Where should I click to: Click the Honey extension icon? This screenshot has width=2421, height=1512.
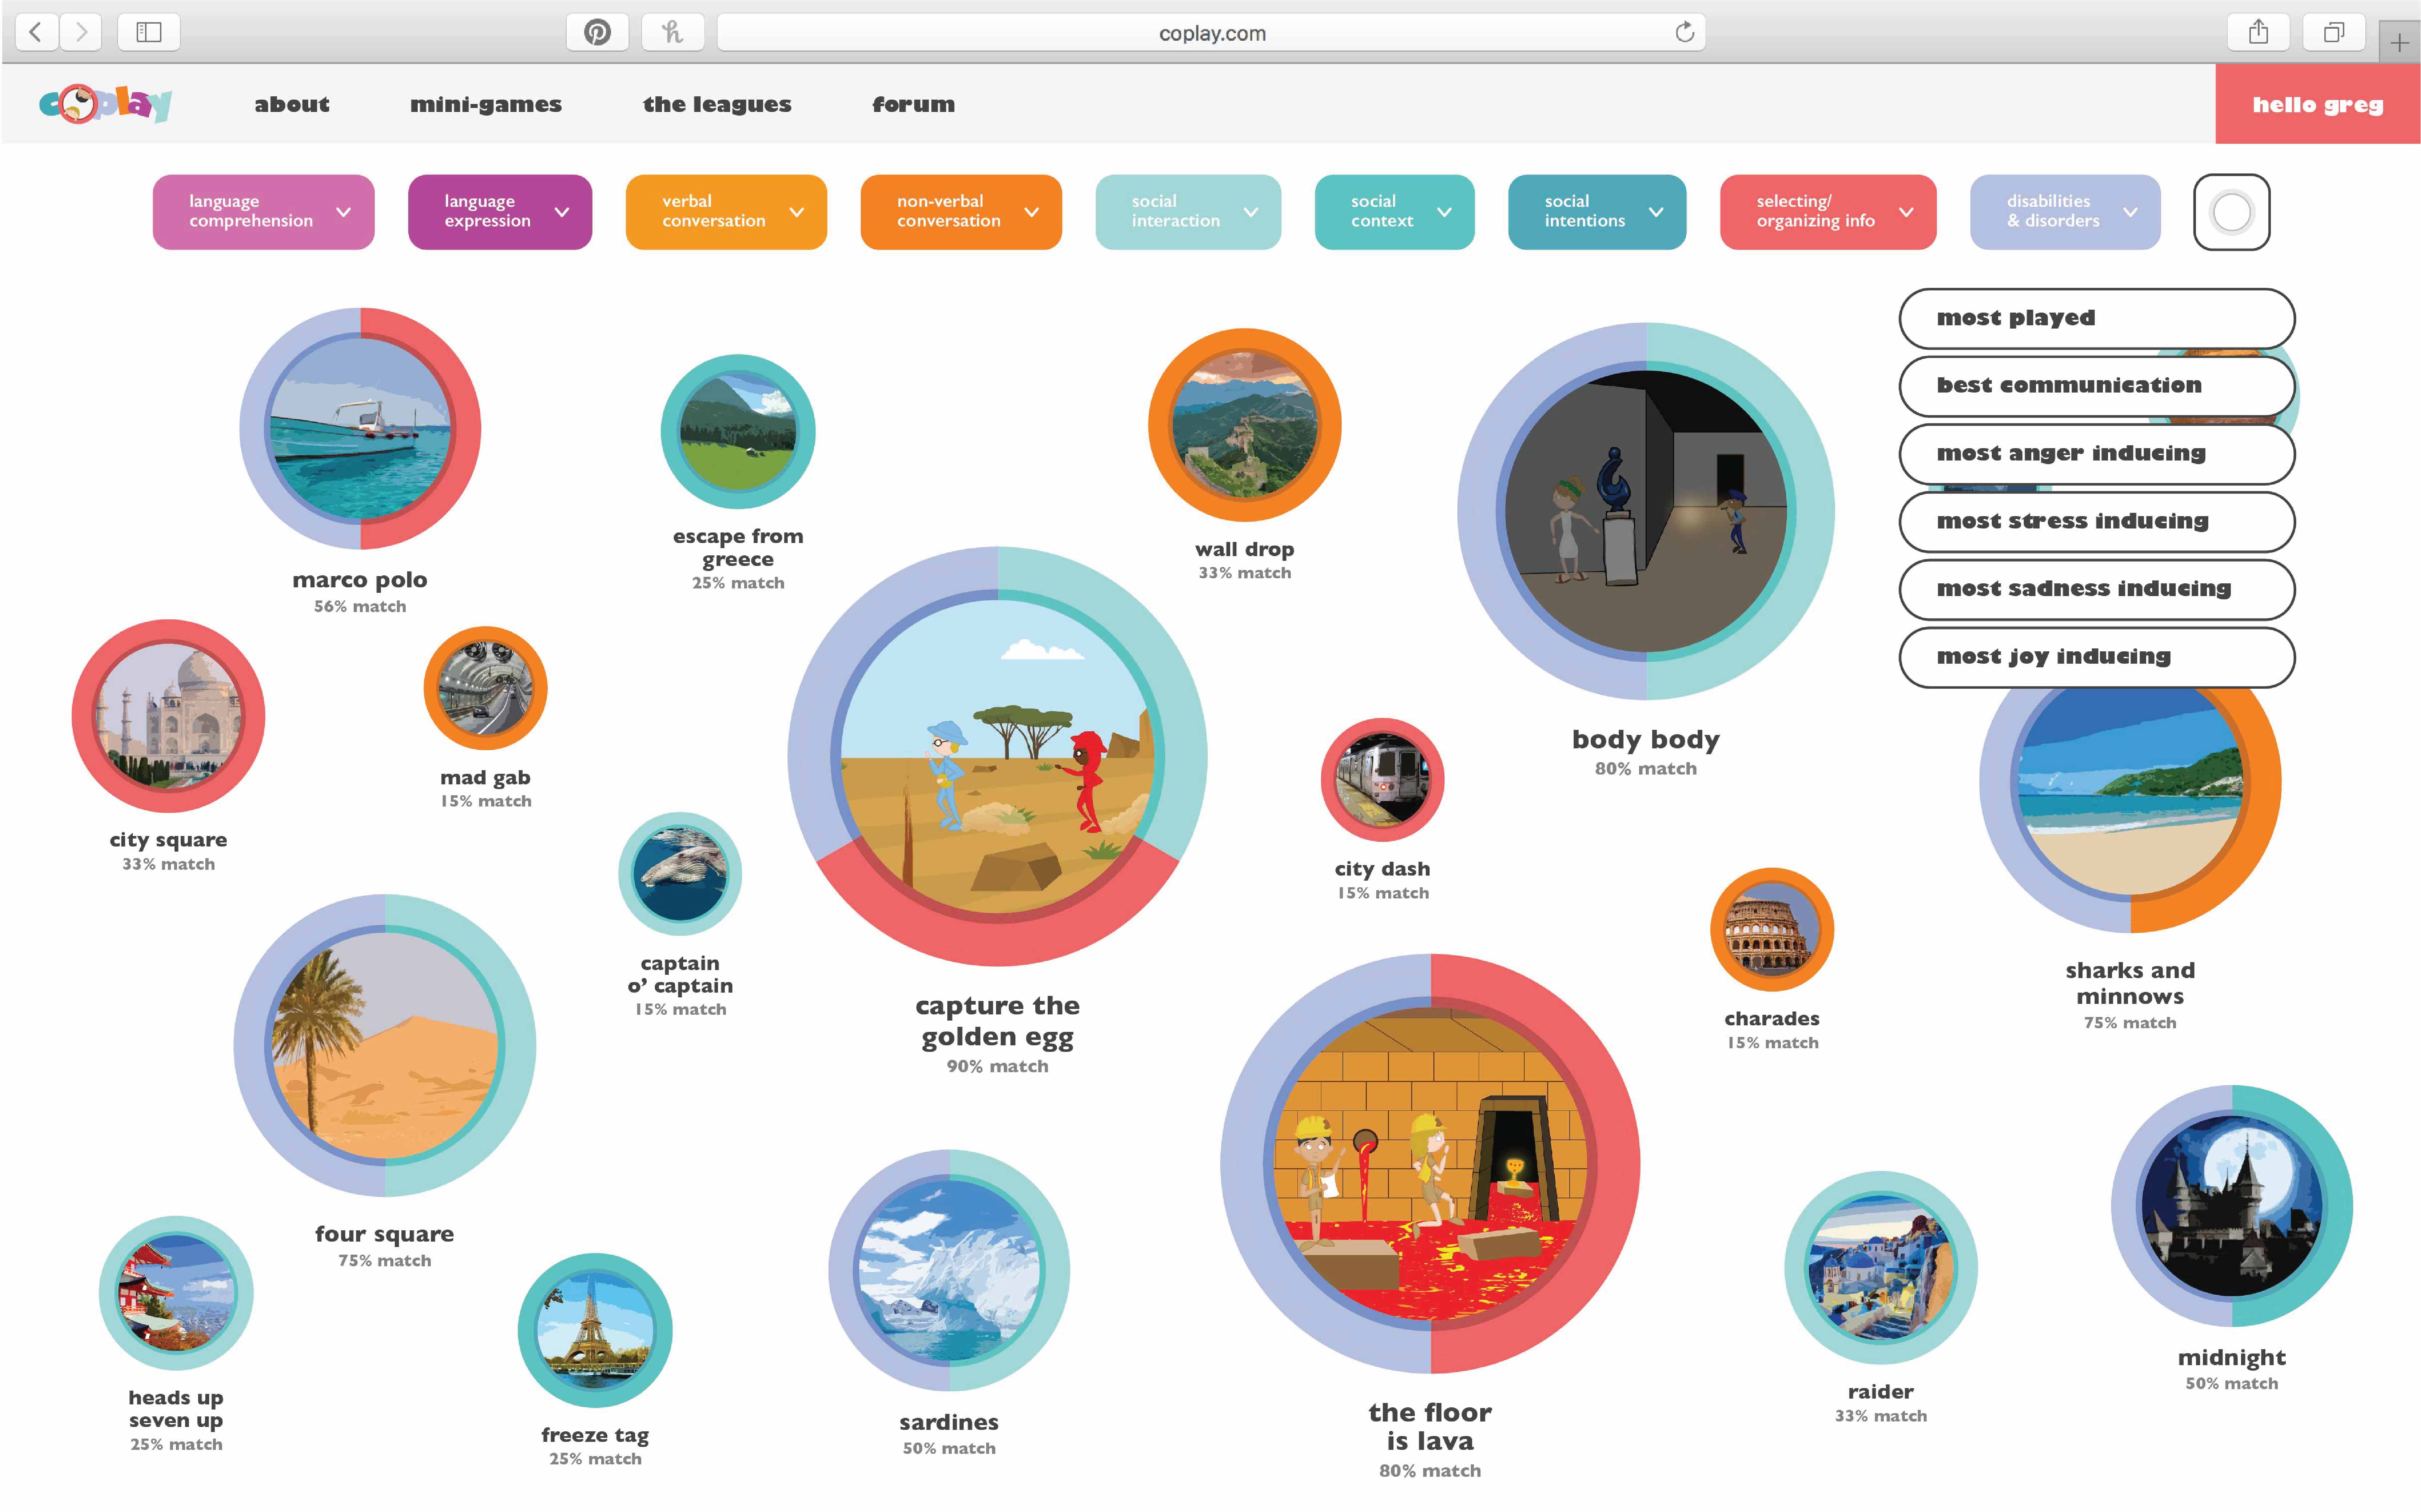(x=672, y=32)
